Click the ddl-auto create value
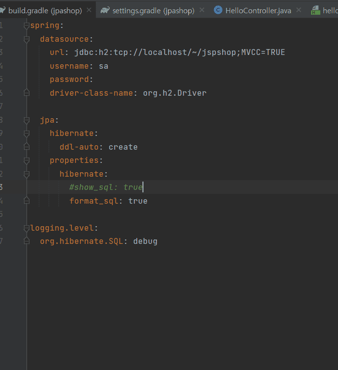This screenshot has width=338, height=370. (123, 147)
